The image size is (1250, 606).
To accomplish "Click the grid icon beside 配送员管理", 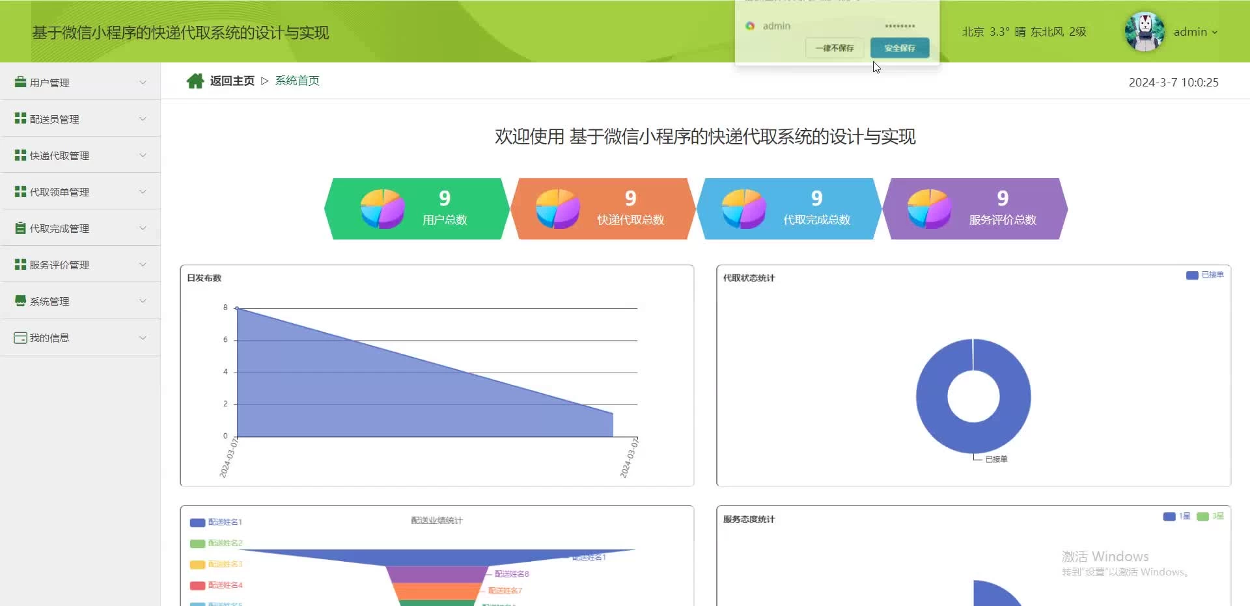I will point(20,118).
